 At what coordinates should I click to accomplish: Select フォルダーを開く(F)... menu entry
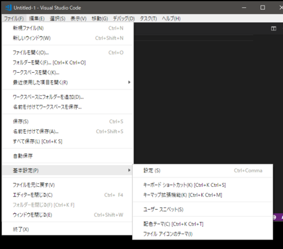pyautogui.click(x=68, y=62)
